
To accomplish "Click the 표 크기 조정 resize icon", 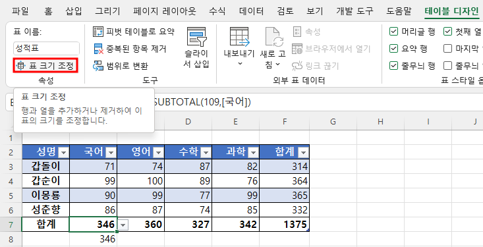I will [20, 65].
